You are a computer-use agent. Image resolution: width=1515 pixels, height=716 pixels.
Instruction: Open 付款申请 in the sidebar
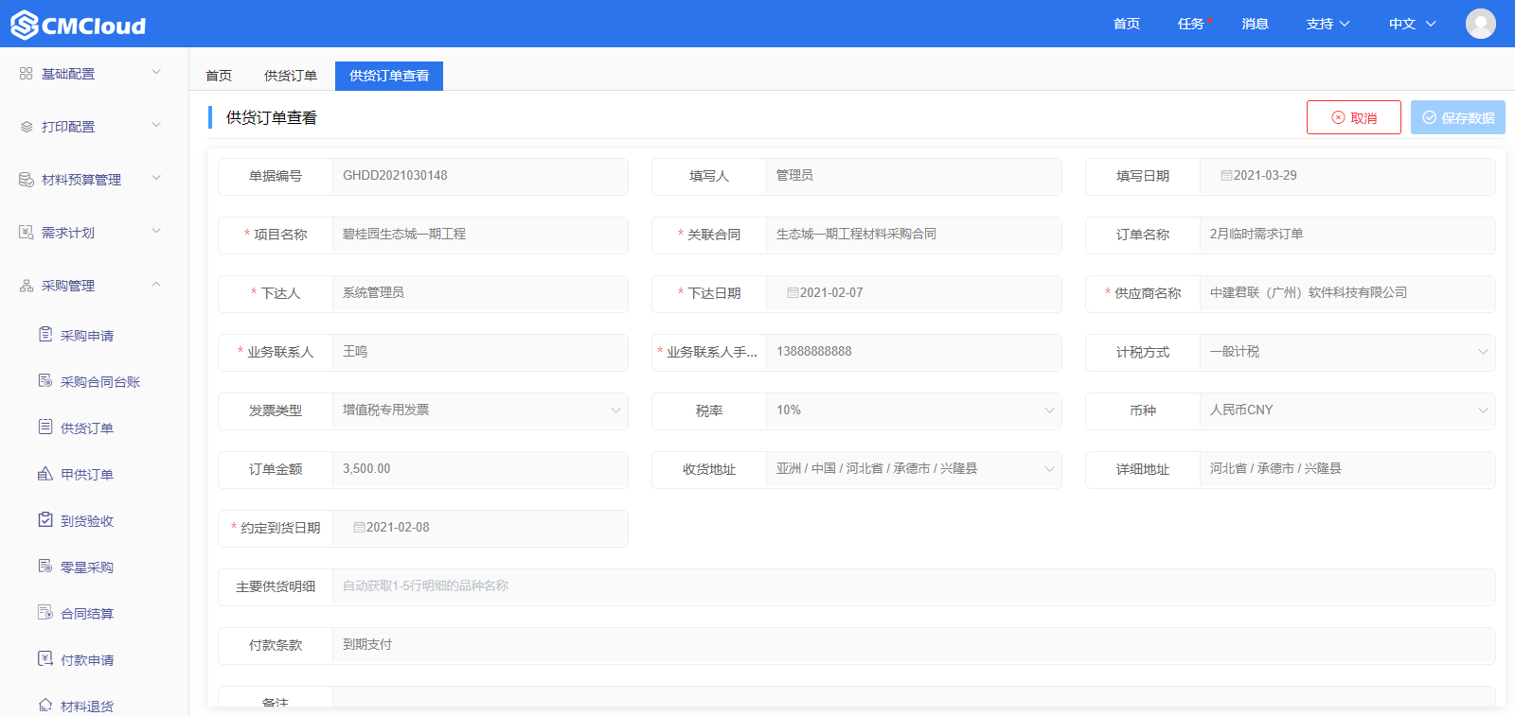click(x=87, y=660)
